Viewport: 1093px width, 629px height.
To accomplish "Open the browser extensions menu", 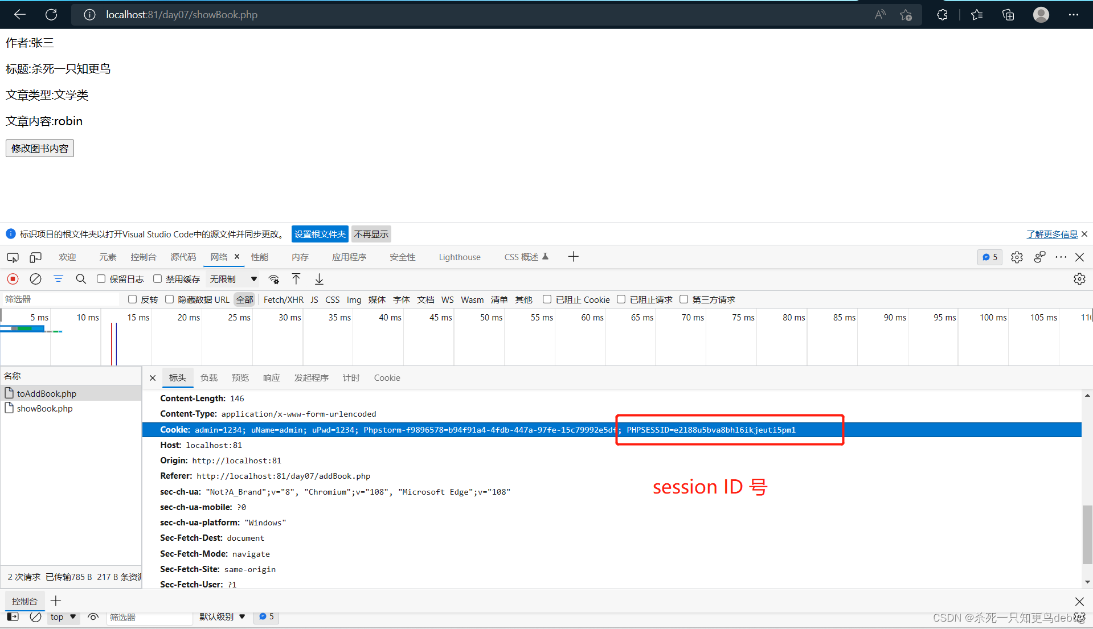I will coord(943,15).
